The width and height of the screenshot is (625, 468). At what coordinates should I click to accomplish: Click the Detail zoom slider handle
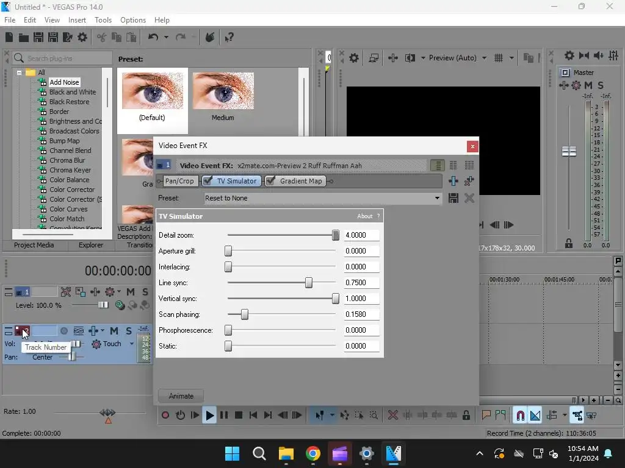[336, 235]
